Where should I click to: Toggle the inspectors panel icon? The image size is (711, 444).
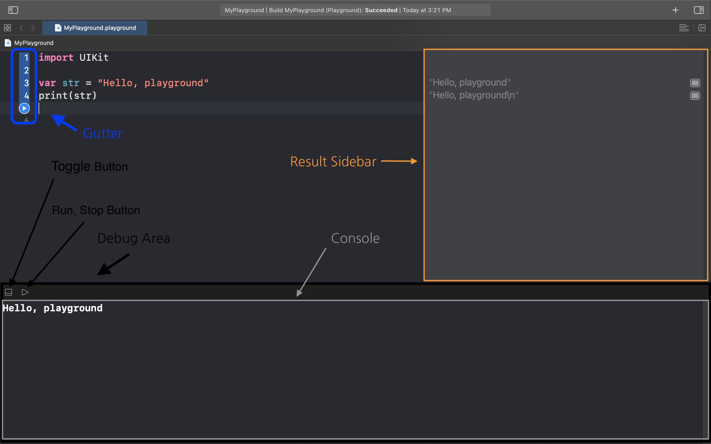coord(699,10)
